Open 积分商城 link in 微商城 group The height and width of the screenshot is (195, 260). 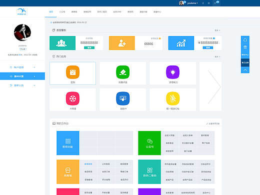[106, 179]
